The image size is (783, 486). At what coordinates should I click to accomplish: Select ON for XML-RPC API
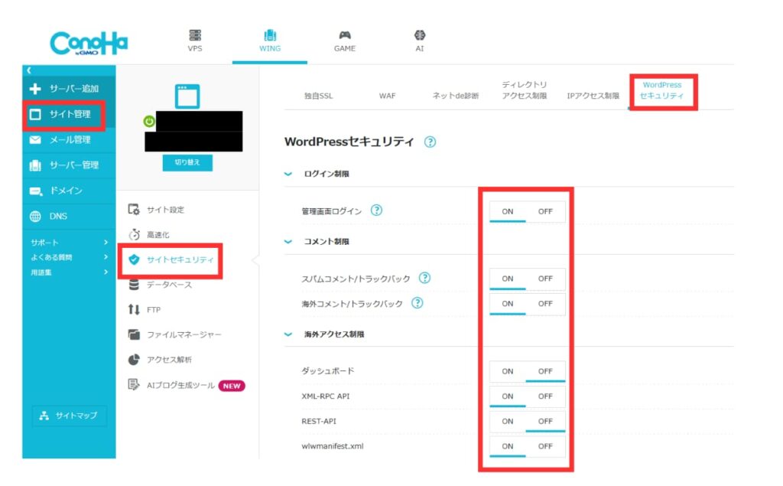[x=508, y=396]
